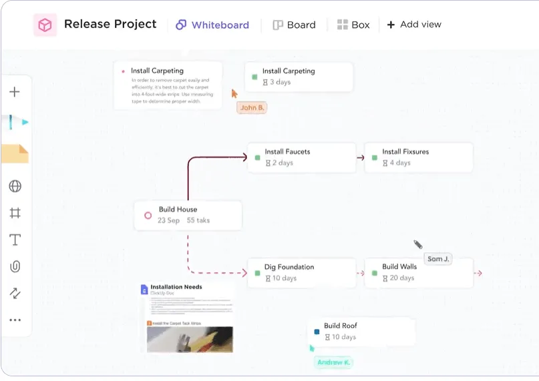Open the globe website embed tool

[15, 186]
